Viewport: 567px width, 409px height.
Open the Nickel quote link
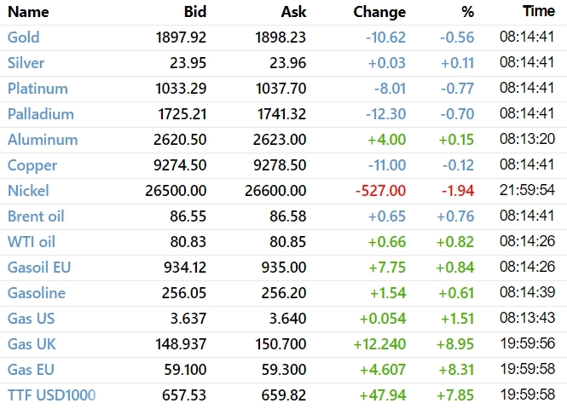click(28, 191)
